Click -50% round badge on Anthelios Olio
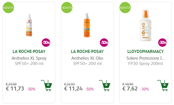Image resolution: width=174 pixels, height=105 pixels. pyautogui.click(x=104, y=43)
